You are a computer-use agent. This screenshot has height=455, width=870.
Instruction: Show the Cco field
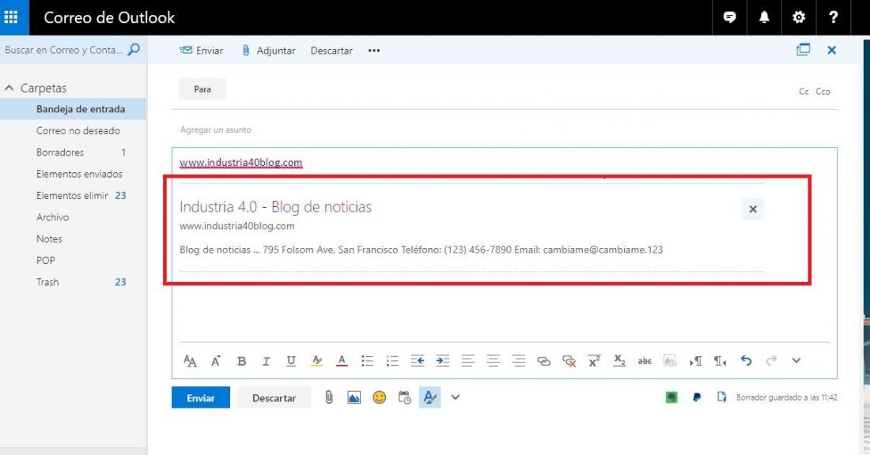pos(823,92)
